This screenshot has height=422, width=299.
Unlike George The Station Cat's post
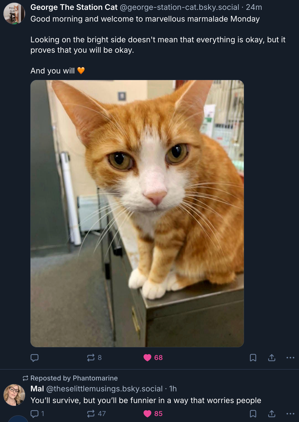(x=147, y=358)
